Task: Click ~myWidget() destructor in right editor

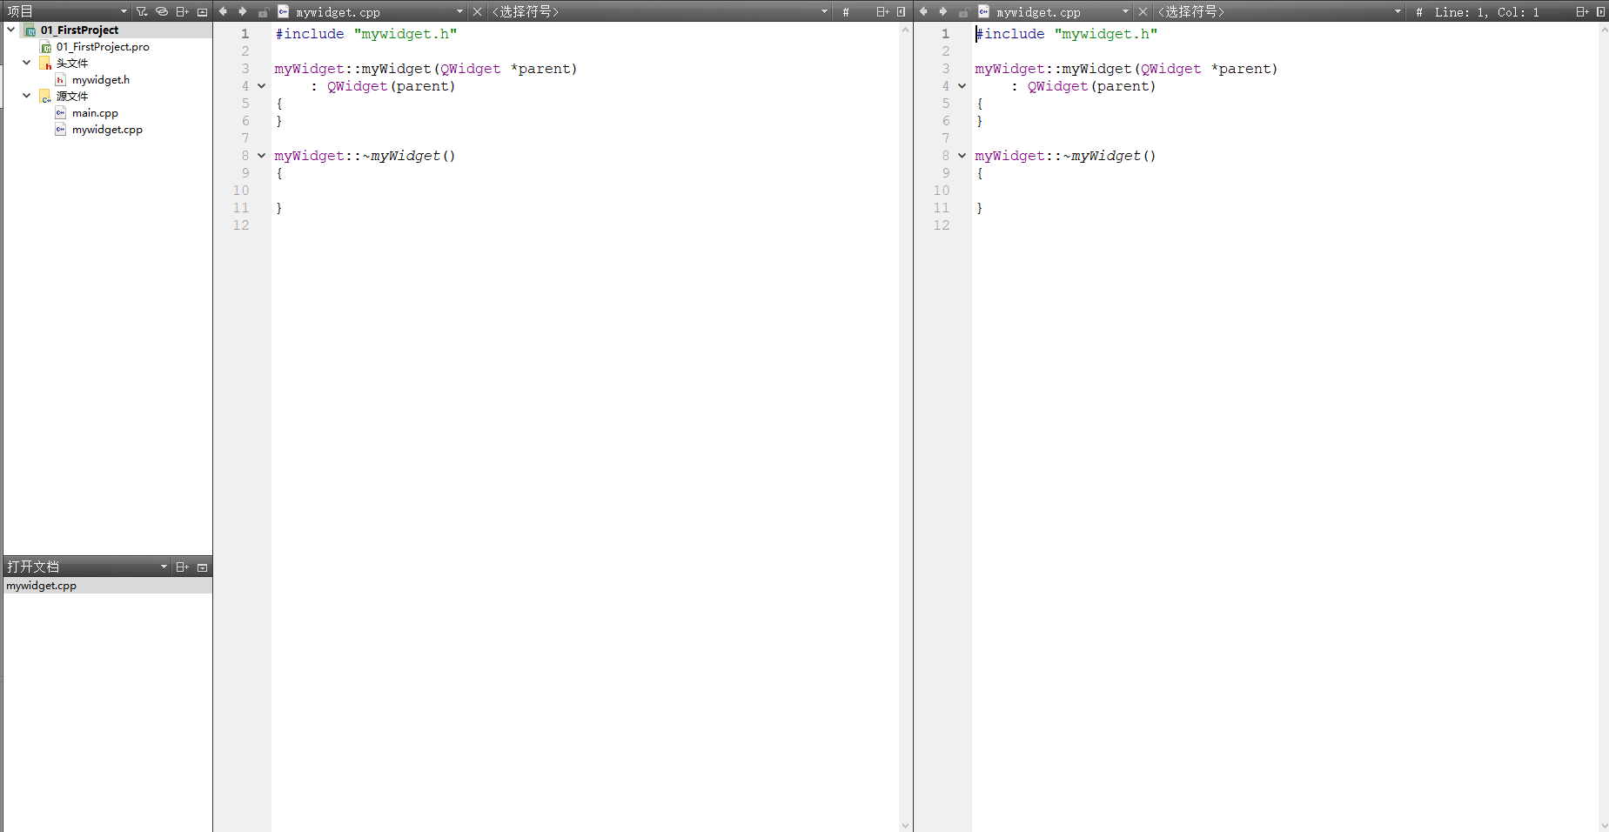Action: 1110,156
